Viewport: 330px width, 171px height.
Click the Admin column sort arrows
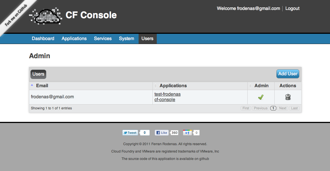[x=250, y=86]
